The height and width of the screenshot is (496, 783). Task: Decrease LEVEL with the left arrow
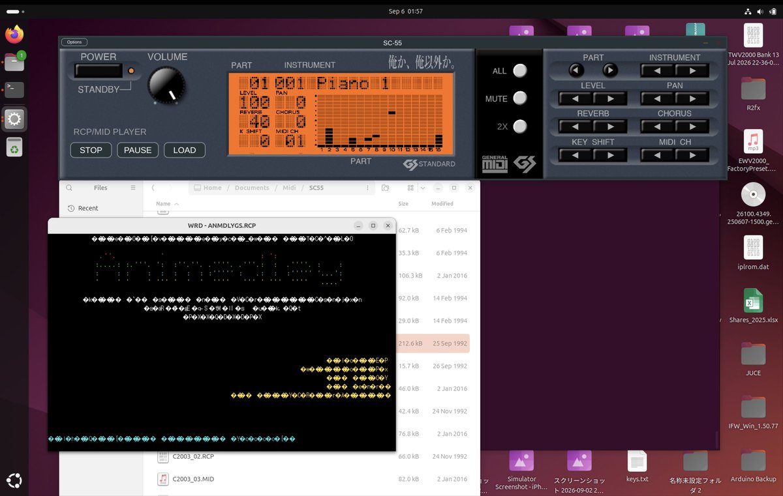point(576,98)
